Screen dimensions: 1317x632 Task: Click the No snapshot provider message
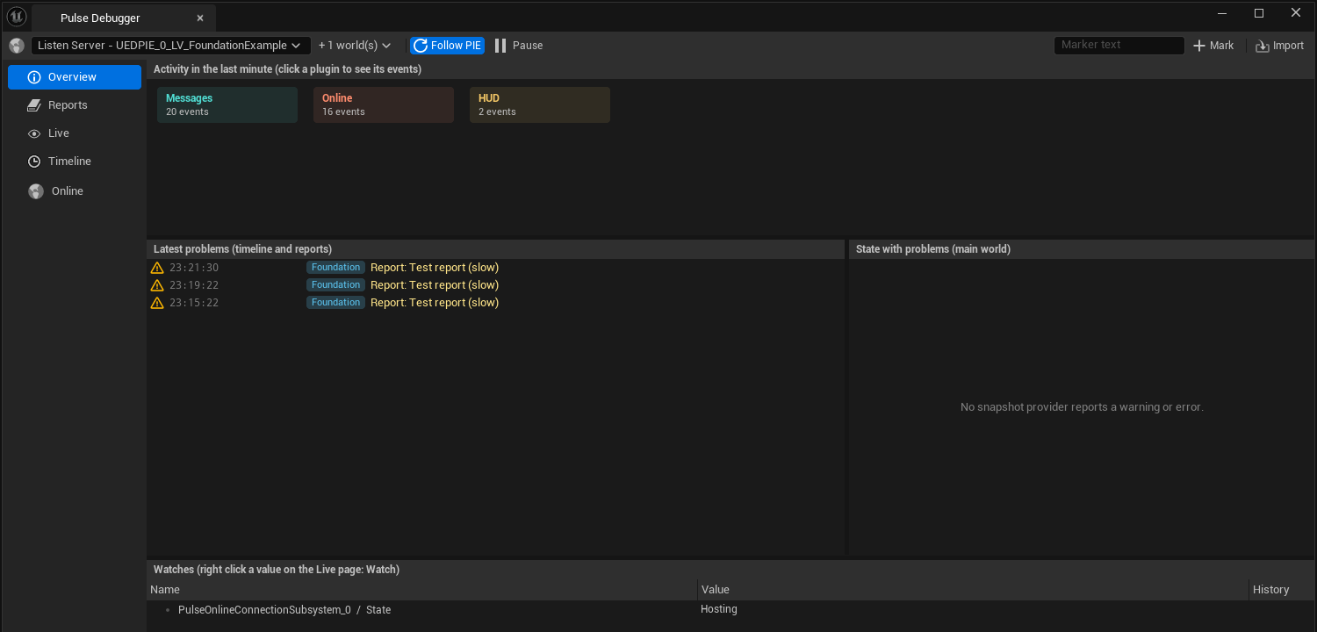pyautogui.click(x=1082, y=407)
